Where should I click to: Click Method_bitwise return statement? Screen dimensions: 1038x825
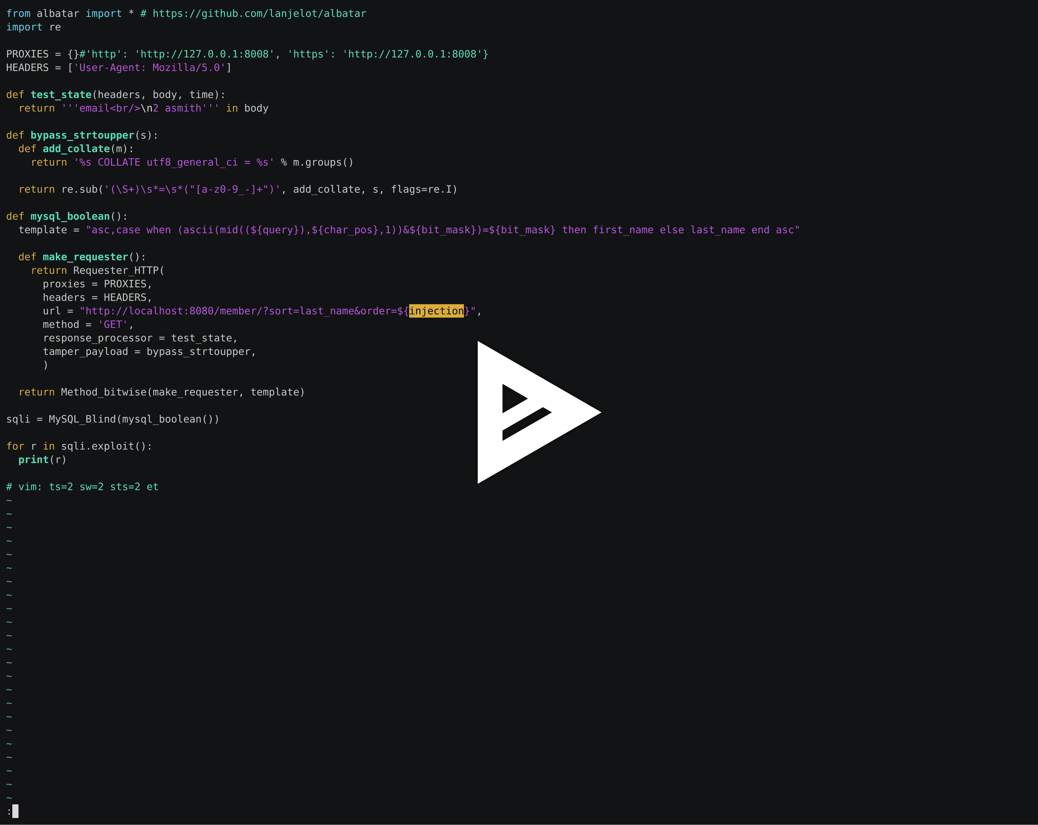(x=162, y=392)
